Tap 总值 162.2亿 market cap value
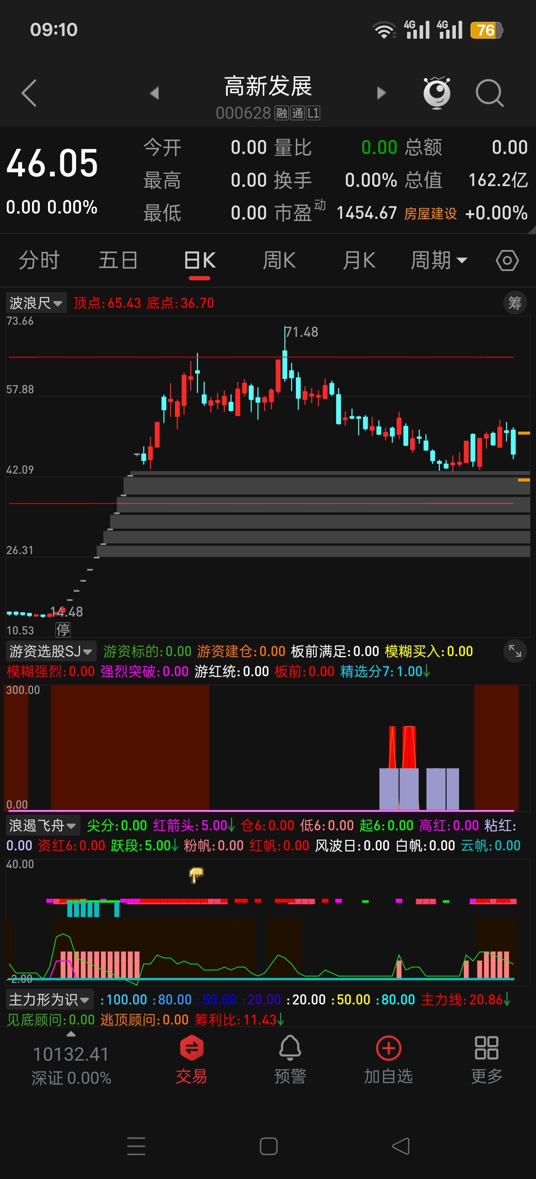The image size is (536, 1179). pyautogui.click(x=498, y=180)
